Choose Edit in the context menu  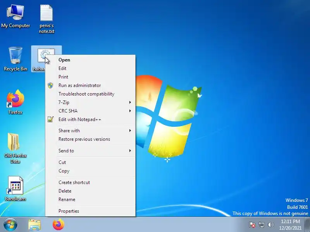pyautogui.click(x=91, y=68)
